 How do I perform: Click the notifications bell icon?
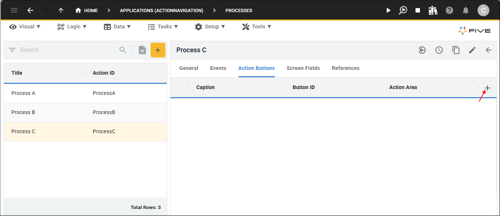click(x=466, y=10)
